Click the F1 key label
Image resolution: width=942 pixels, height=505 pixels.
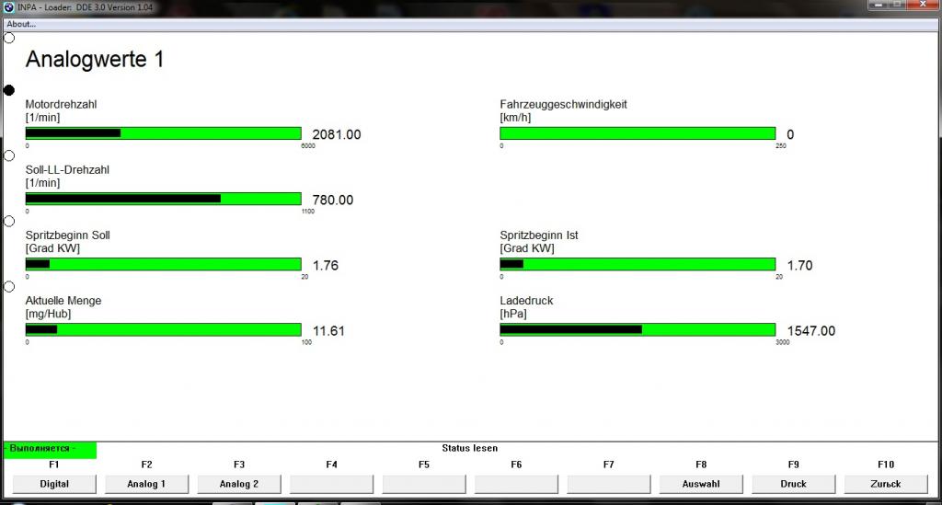(x=54, y=465)
